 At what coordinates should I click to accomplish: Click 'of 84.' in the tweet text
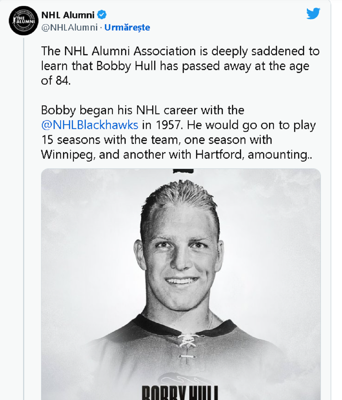click(56, 81)
